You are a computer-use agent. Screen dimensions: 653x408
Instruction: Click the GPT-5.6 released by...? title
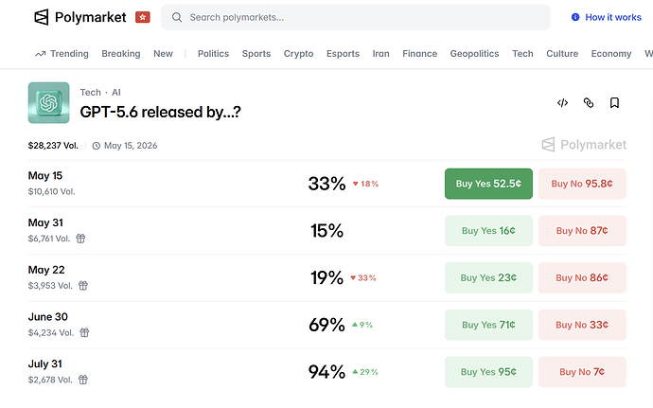pyautogui.click(x=160, y=112)
